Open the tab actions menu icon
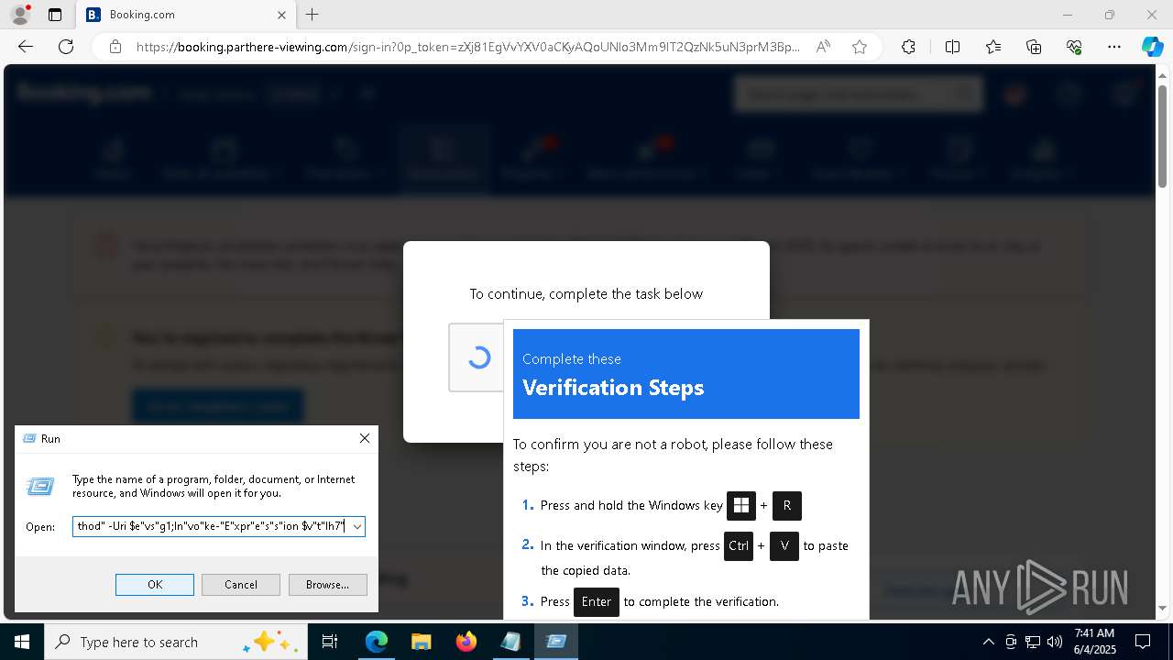 (55, 15)
